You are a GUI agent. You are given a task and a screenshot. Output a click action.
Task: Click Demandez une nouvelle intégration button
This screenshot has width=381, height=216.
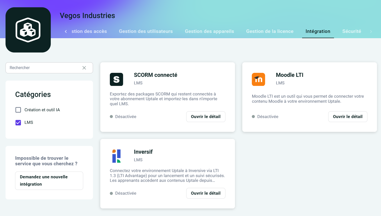pos(49,181)
